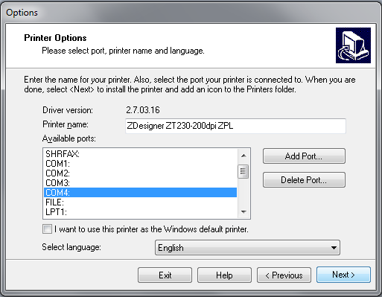Click the language dropdown arrow
Viewport: 382px width, 297px height.
coord(334,248)
